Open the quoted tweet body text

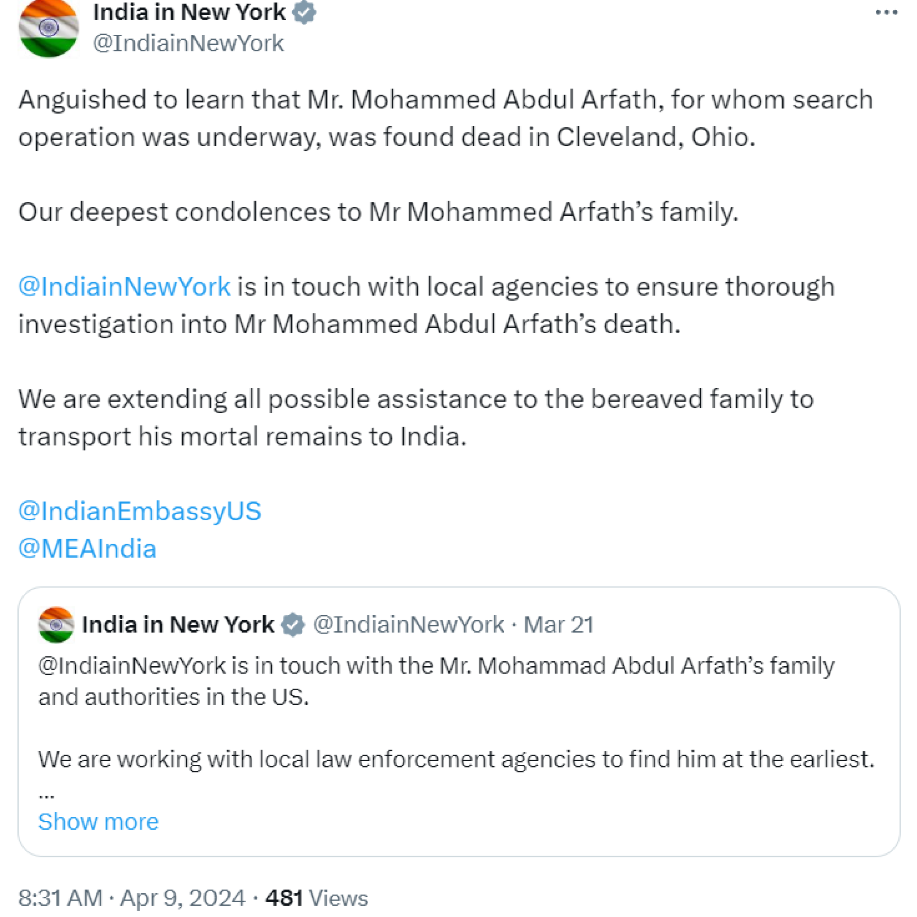[456, 712]
